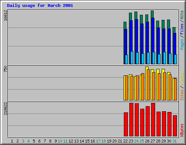Image resolution: width=186 pixels, height=145 pixels.
Task: Click the cyan Pages bar for day 29
Action: pos(165,58)
